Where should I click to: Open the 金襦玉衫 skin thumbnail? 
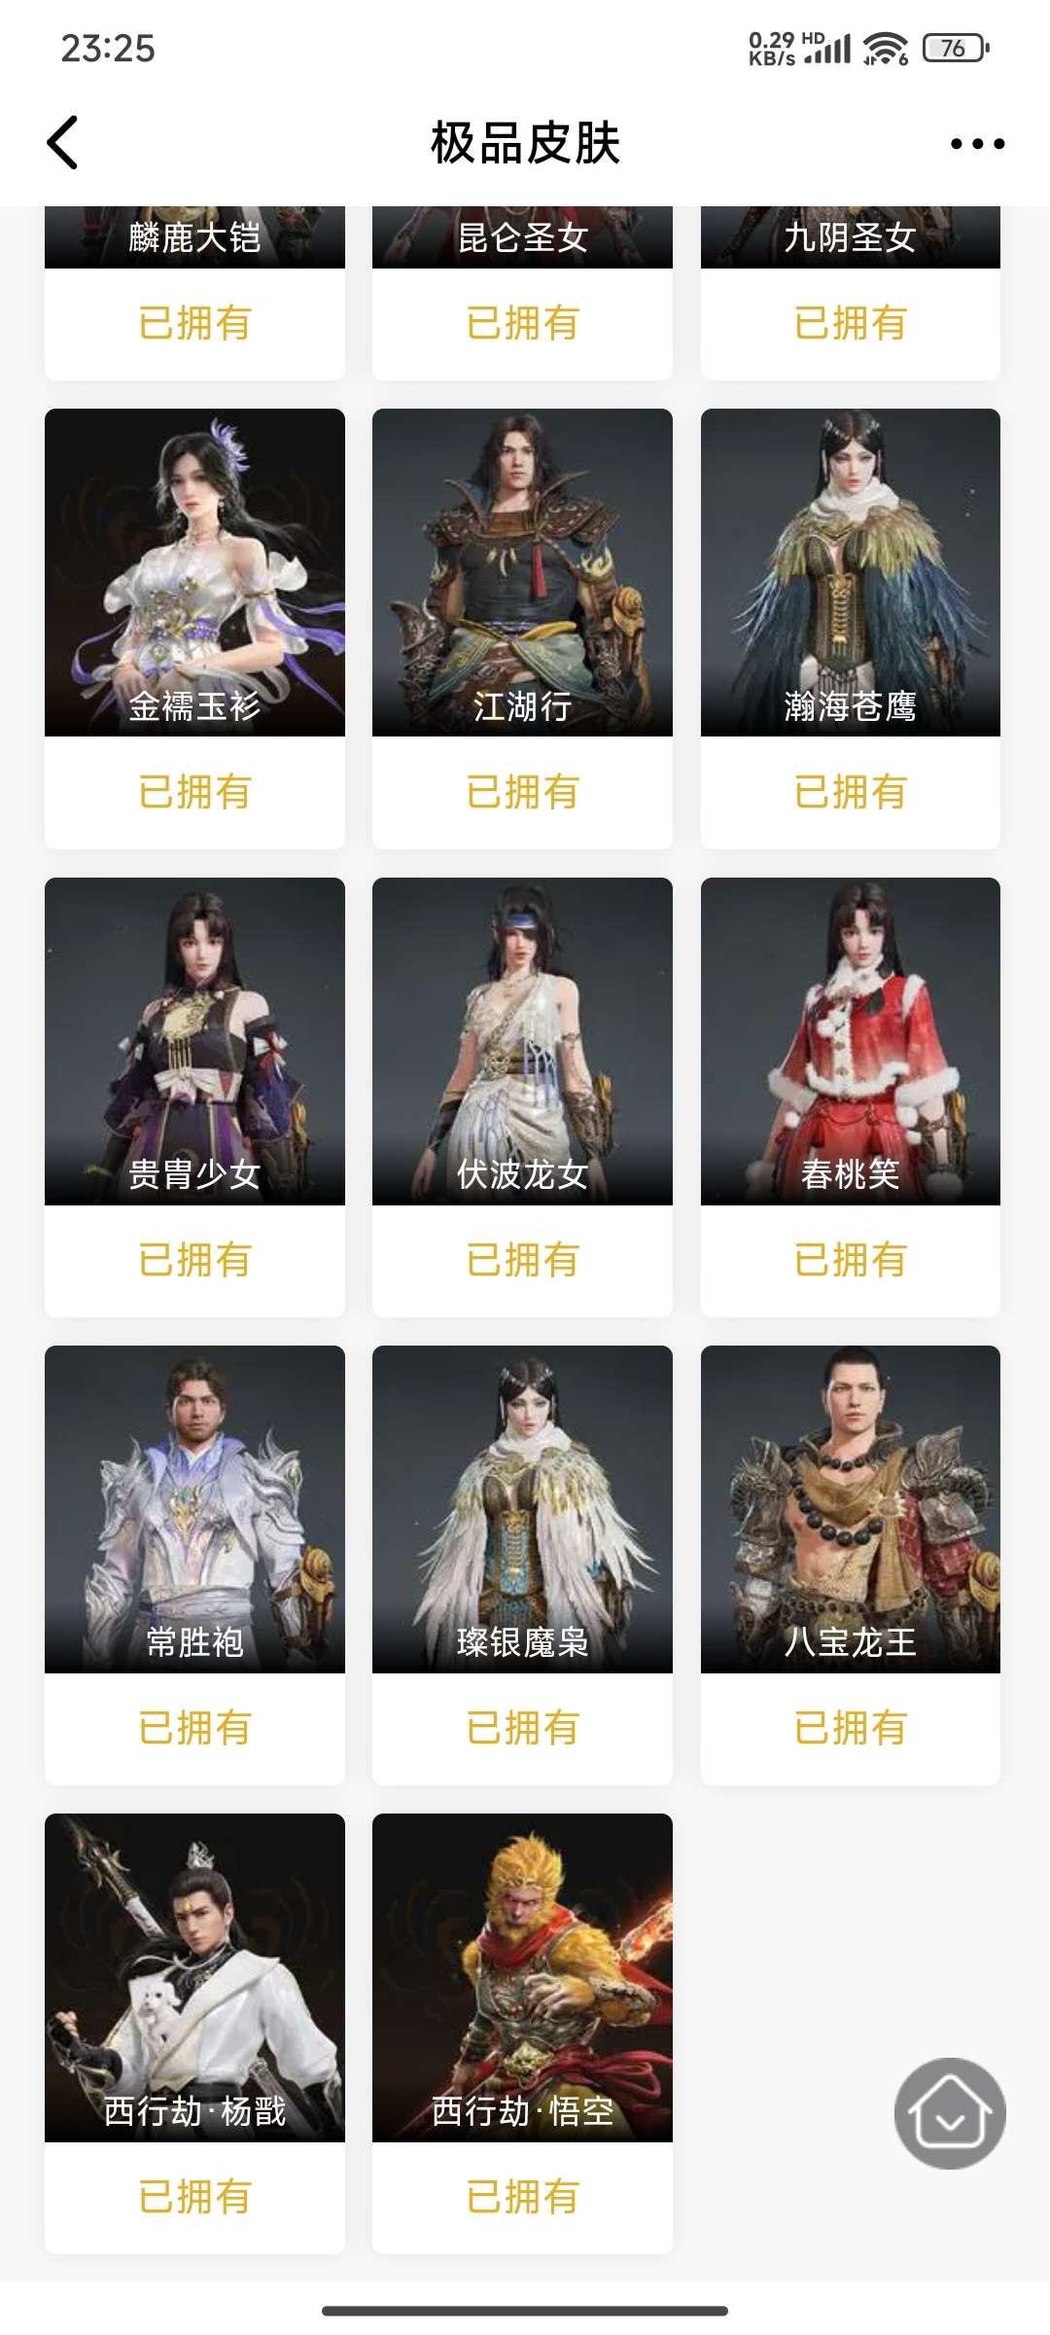(x=194, y=572)
